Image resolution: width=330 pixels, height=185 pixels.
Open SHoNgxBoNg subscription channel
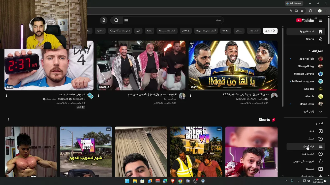[306, 66]
